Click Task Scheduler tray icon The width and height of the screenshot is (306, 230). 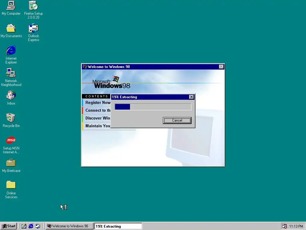point(284,226)
